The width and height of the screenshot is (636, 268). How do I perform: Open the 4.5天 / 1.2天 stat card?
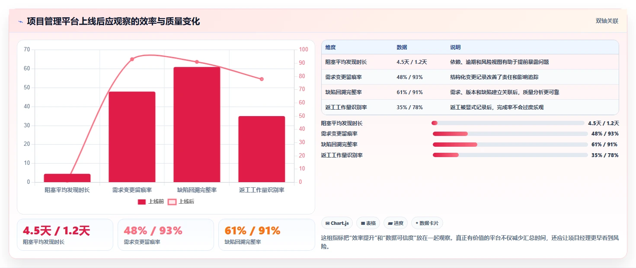point(65,235)
